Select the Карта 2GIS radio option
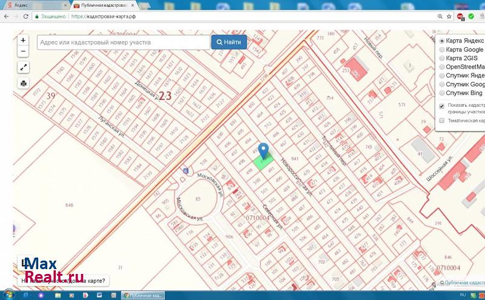This screenshot has width=485, height=300. click(x=441, y=58)
